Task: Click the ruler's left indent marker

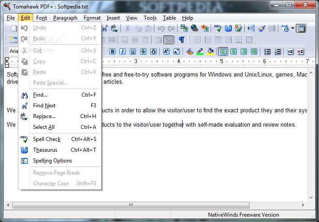Action: 7,62
